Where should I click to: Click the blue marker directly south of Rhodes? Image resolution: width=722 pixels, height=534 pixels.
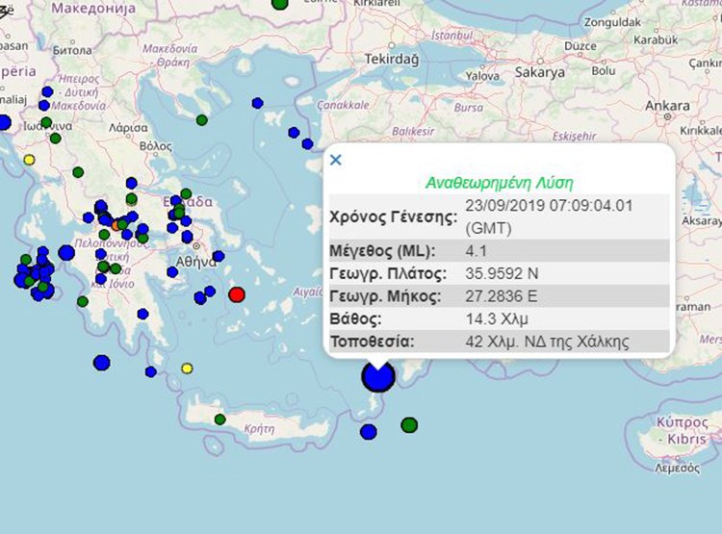(368, 431)
